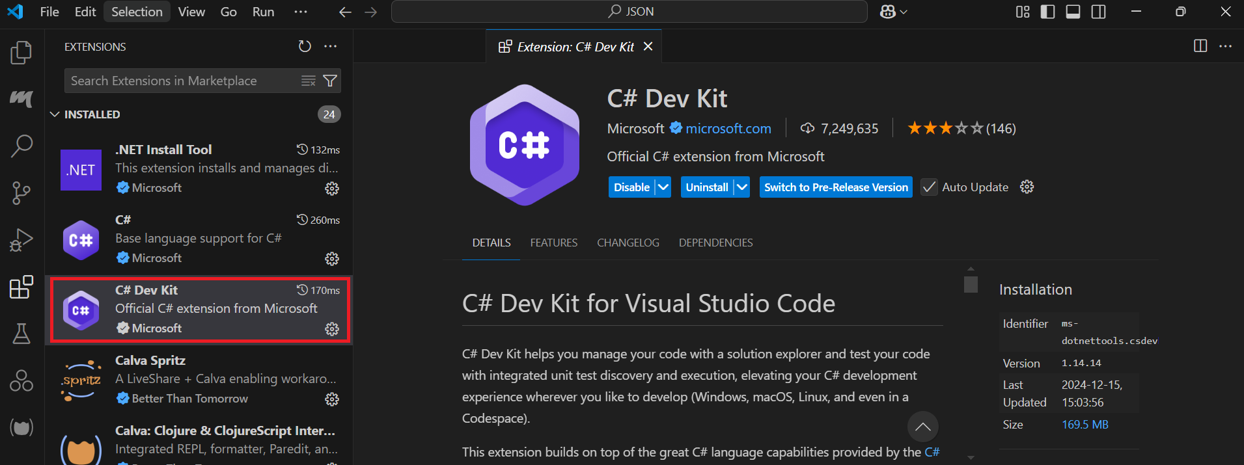Open the Copilot dropdown chevron
Screen dimensions: 1244x465
[x=904, y=12]
